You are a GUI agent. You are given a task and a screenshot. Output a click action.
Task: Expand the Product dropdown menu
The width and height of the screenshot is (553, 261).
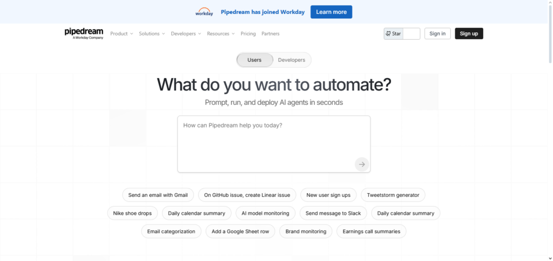click(122, 33)
